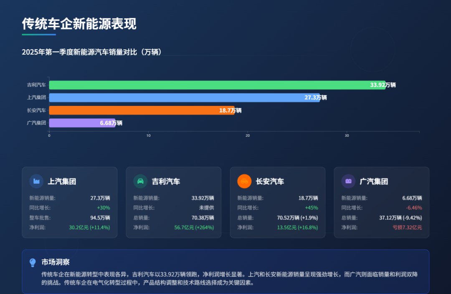Click the x-axis tick label 20
The width and height of the screenshot is (451, 294).
(x=248, y=136)
